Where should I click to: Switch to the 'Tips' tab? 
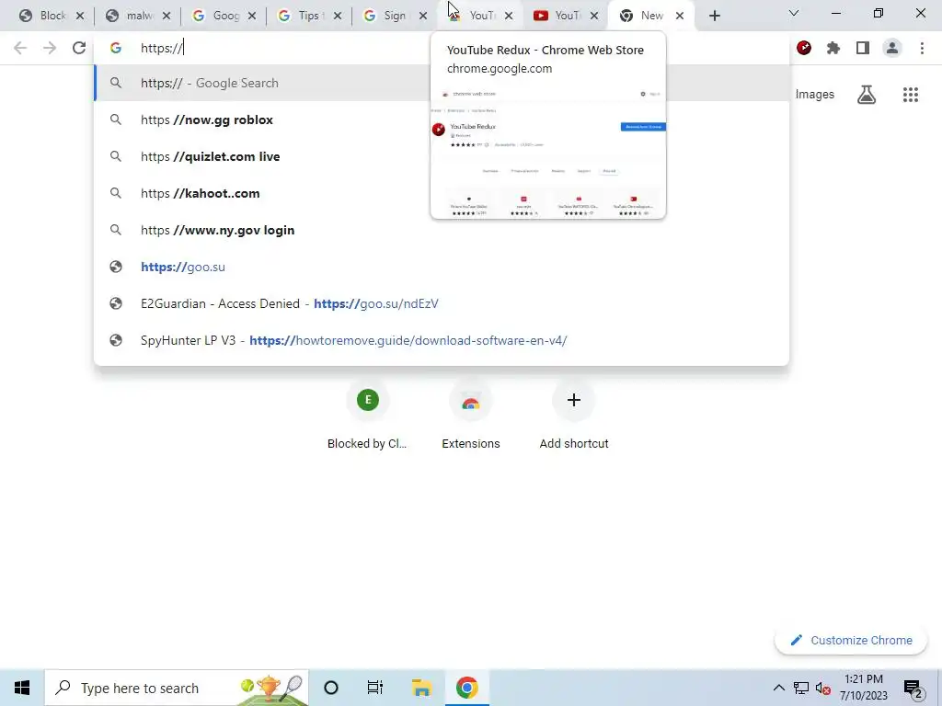pyautogui.click(x=304, y=16)
